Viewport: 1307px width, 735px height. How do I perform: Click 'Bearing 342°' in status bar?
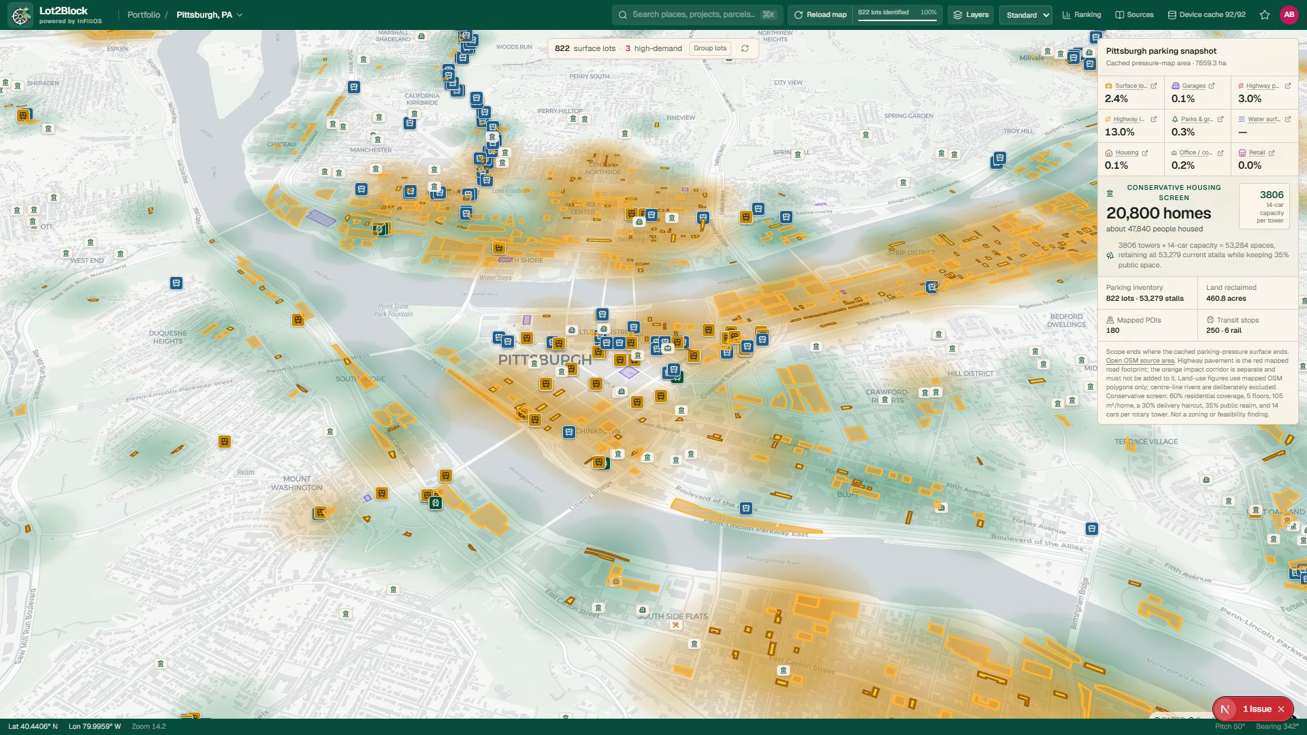coord(1277,726)
